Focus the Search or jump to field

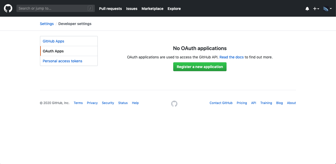pos(56,8)
